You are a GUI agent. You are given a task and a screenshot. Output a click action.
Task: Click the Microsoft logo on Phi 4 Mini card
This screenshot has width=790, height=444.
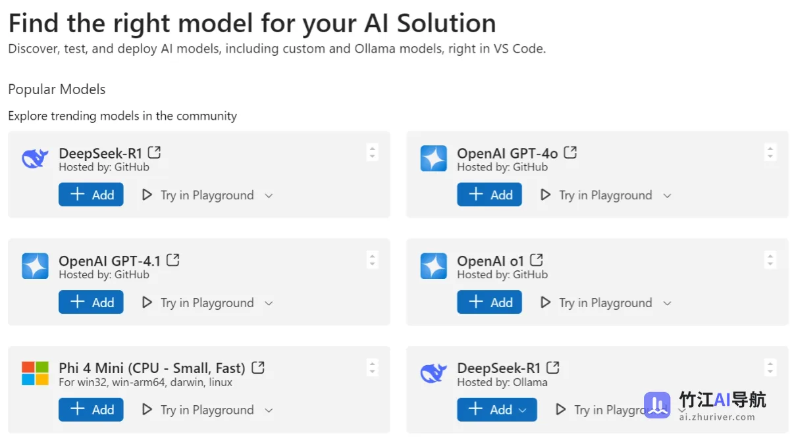[35, 373]
